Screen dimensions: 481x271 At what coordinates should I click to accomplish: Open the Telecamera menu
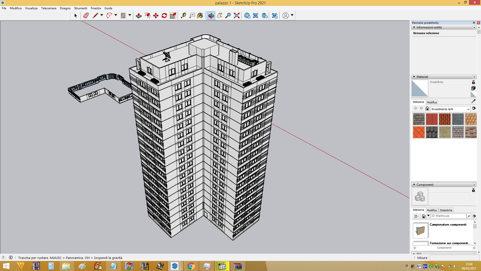(49, 8)
